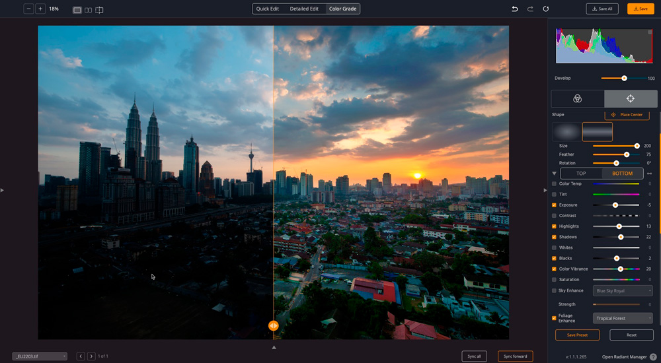The image size is (661, 363).
Task: Enable the Sky Enhance checkbox
Action: pyautogui.click(x=554, y=290)
